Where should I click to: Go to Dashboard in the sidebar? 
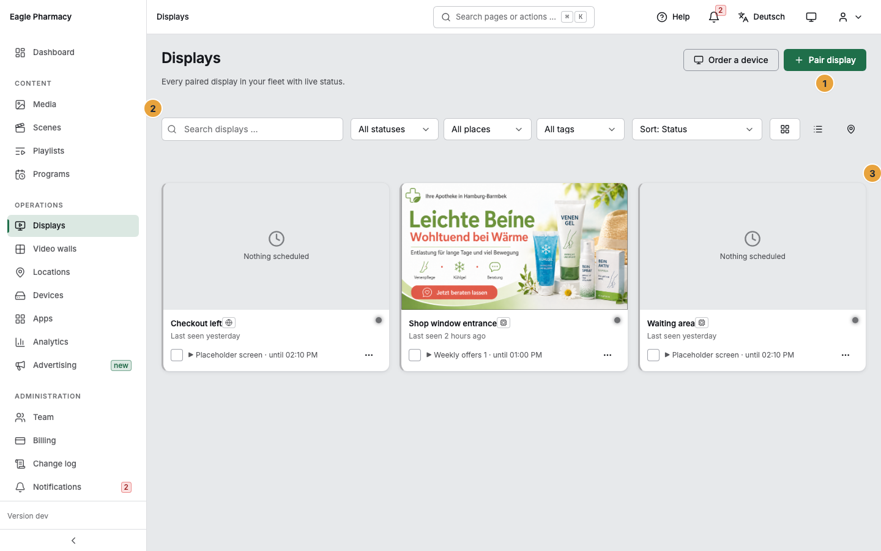click(73, 53)
